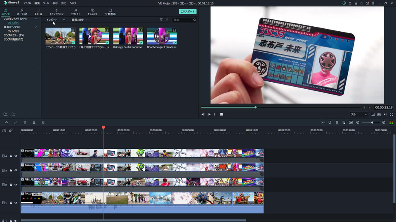
Task: Click the render preview icon
Action: [323, 123]
